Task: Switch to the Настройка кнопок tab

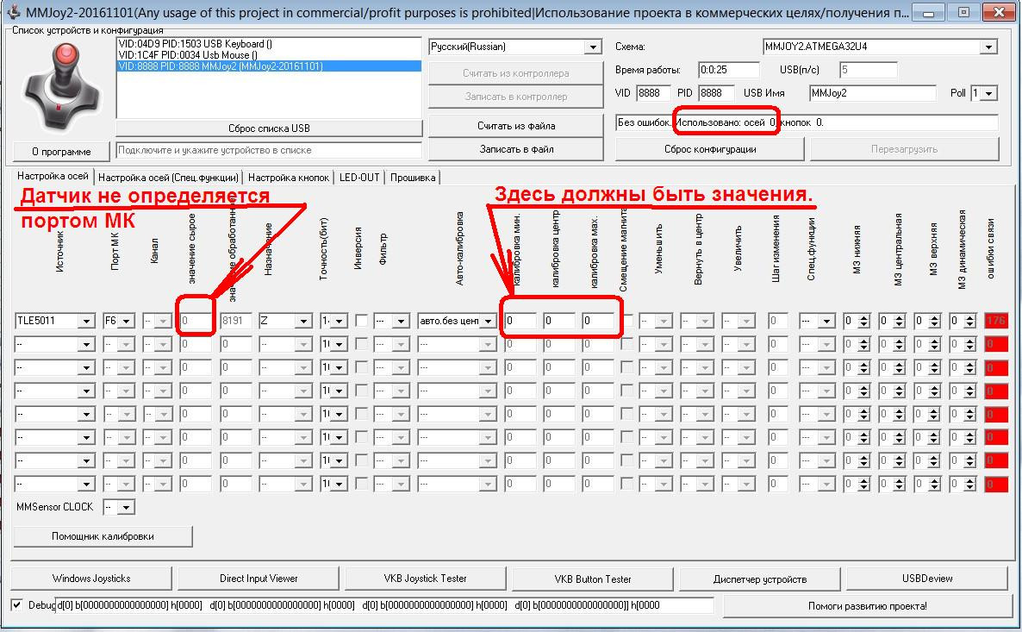Action: 289,178
